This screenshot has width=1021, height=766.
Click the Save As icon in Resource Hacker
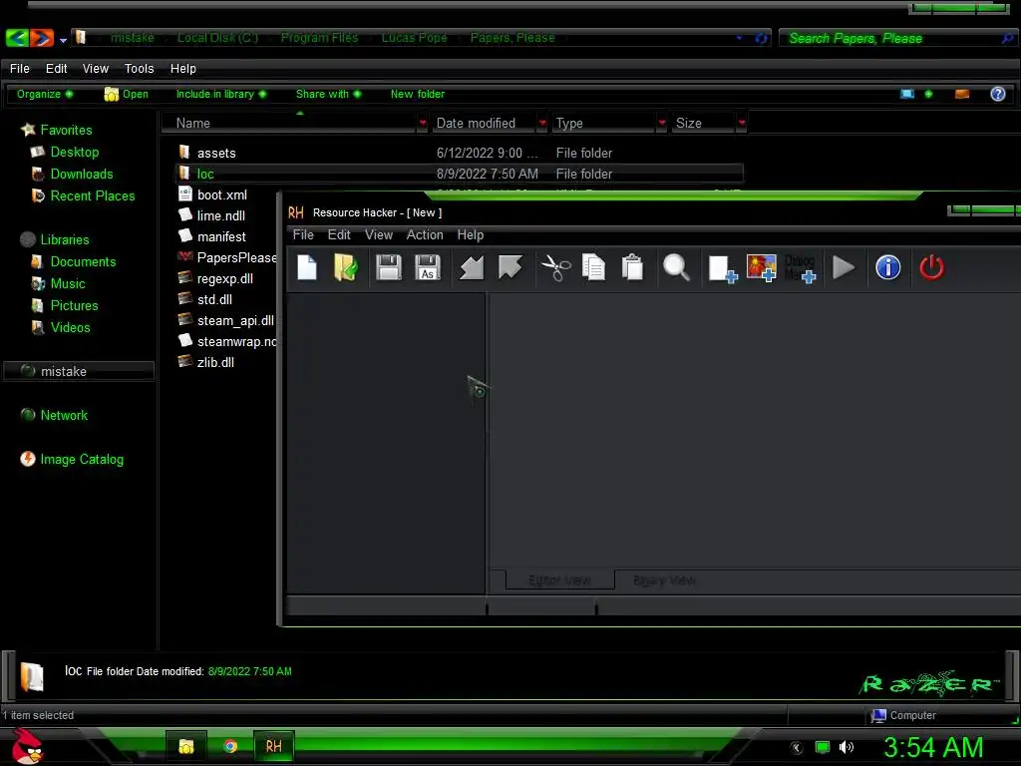428,267
